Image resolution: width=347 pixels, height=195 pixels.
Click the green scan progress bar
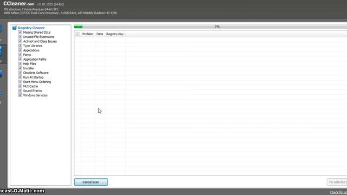click(78, 27)
